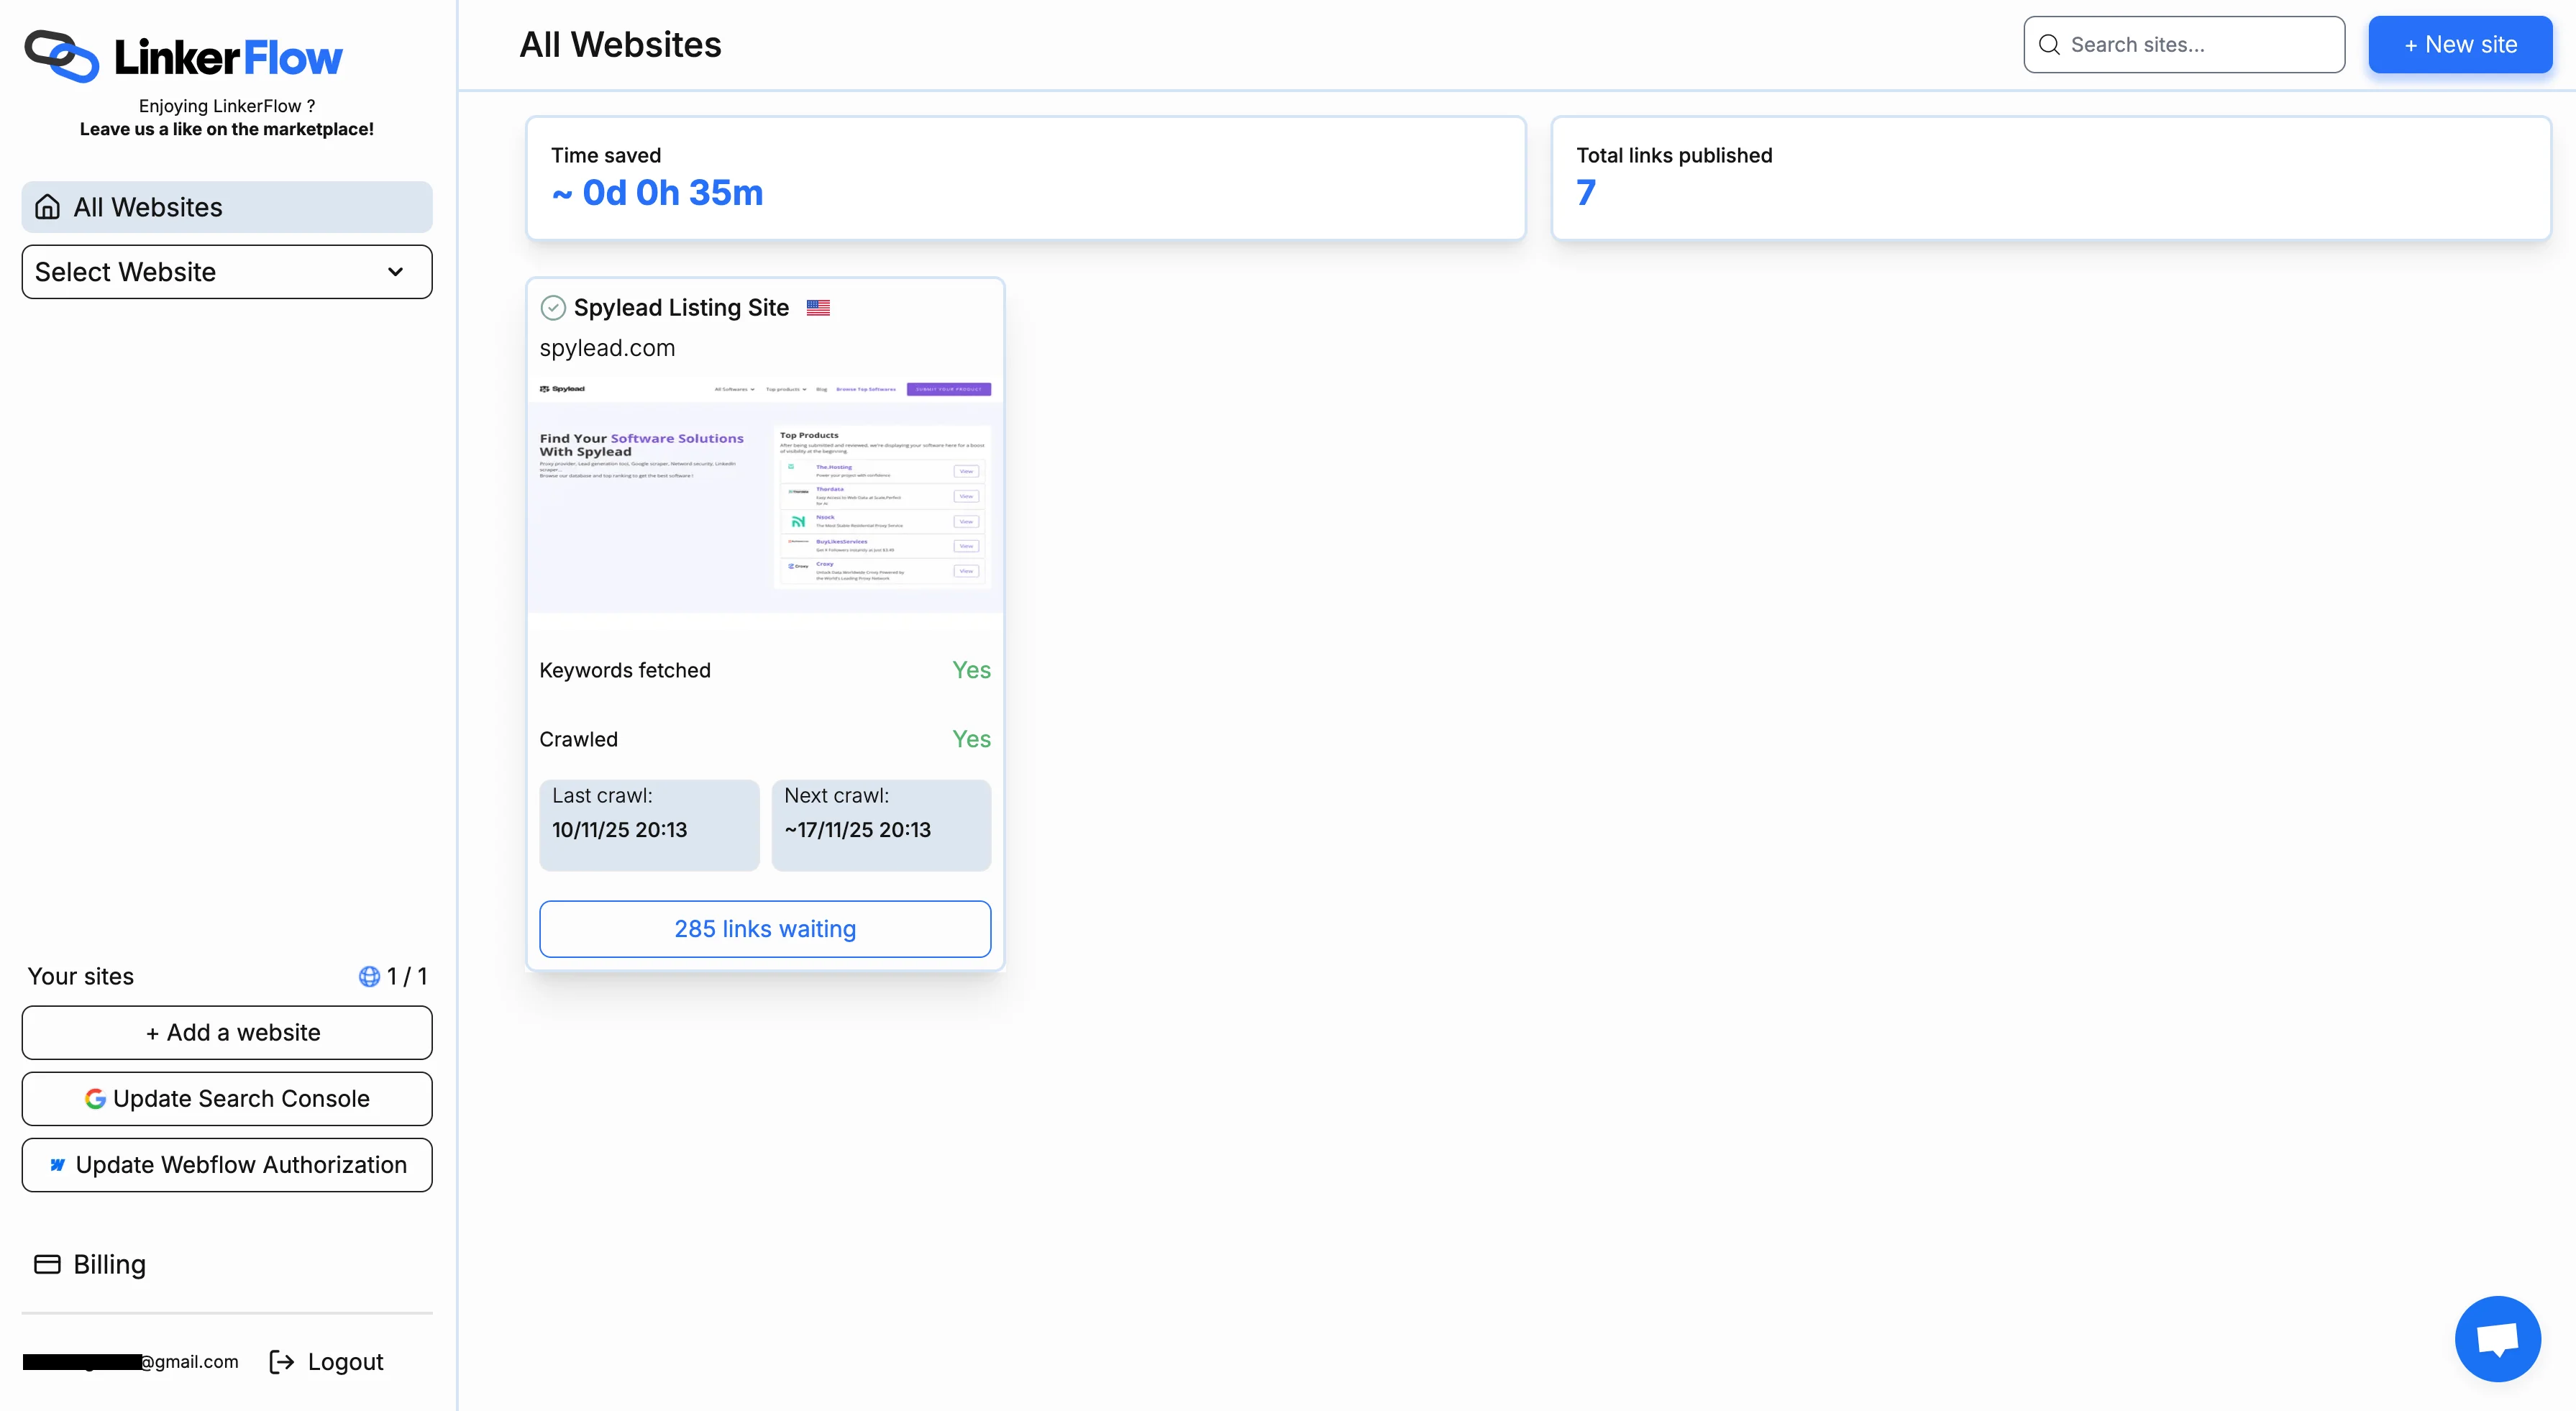Click the US flag beside Spylead Listing Site
2576x1411 pixels.
(818, 307)
